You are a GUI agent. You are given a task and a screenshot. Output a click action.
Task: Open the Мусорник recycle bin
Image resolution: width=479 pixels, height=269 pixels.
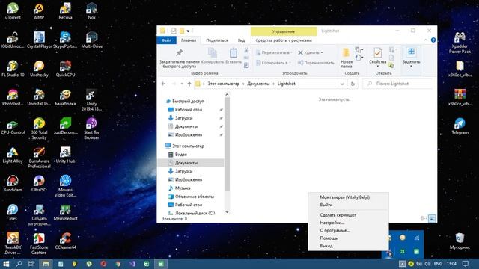[x=460, y=241]
